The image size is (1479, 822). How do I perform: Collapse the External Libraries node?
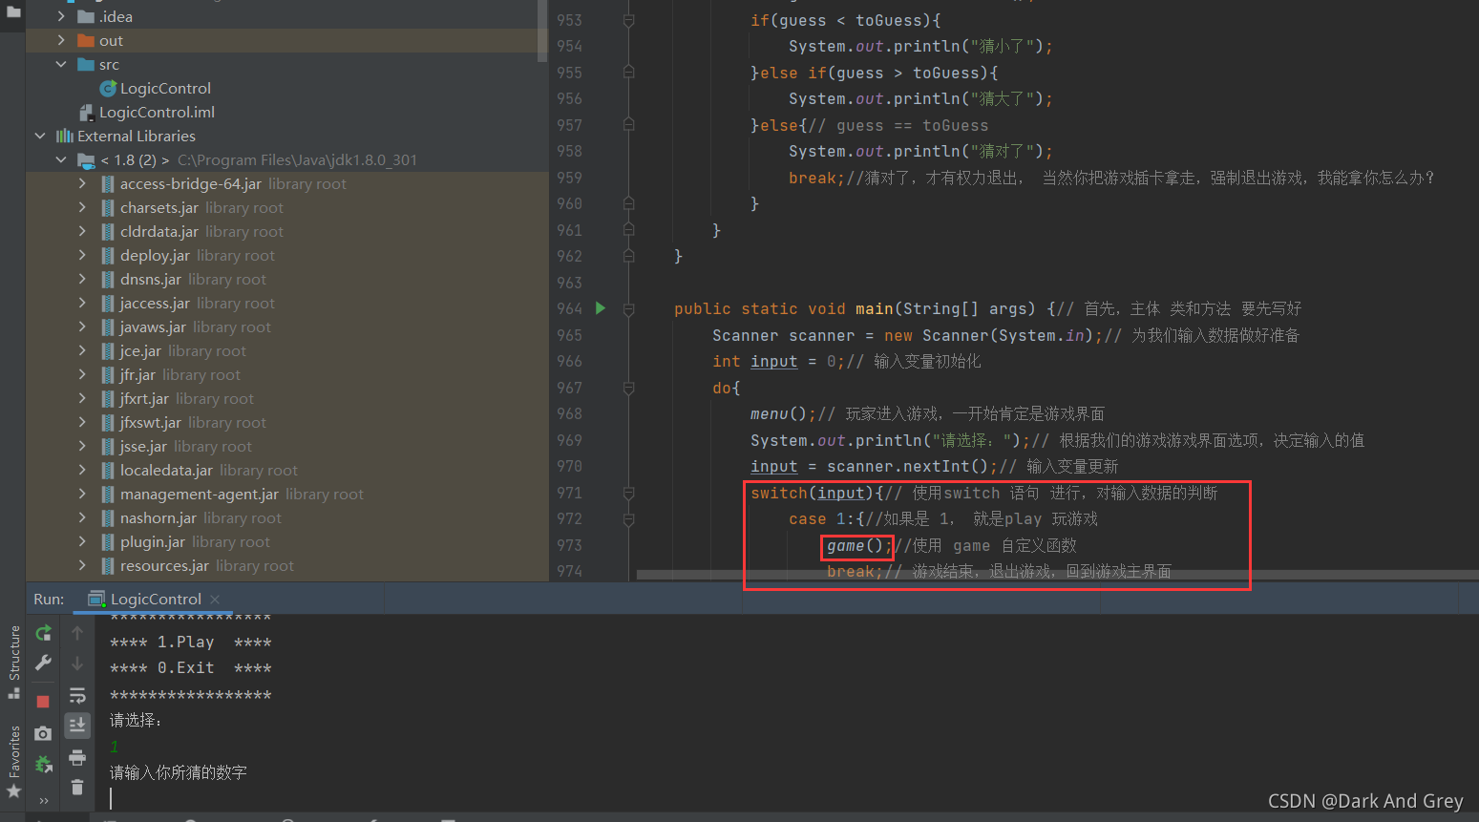pyautogui.click(x=40, y=136)
